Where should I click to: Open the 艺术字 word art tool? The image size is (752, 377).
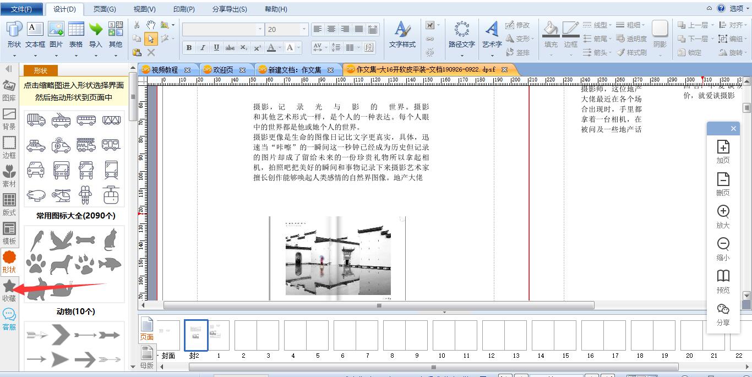[x=492, y=35]
